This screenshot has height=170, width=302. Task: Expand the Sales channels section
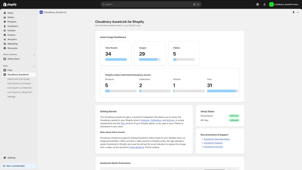coord(34,55)
